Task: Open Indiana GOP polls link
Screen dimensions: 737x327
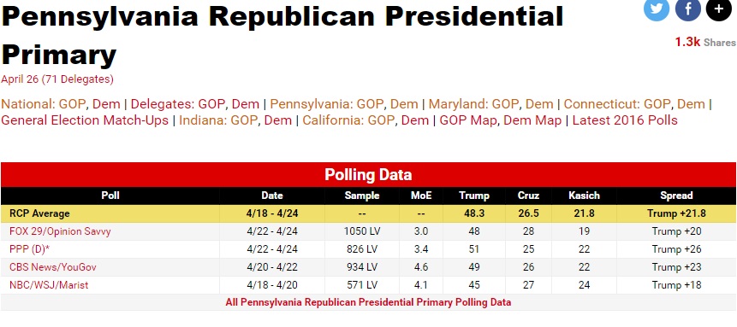Action: click(x=244, y=120)
